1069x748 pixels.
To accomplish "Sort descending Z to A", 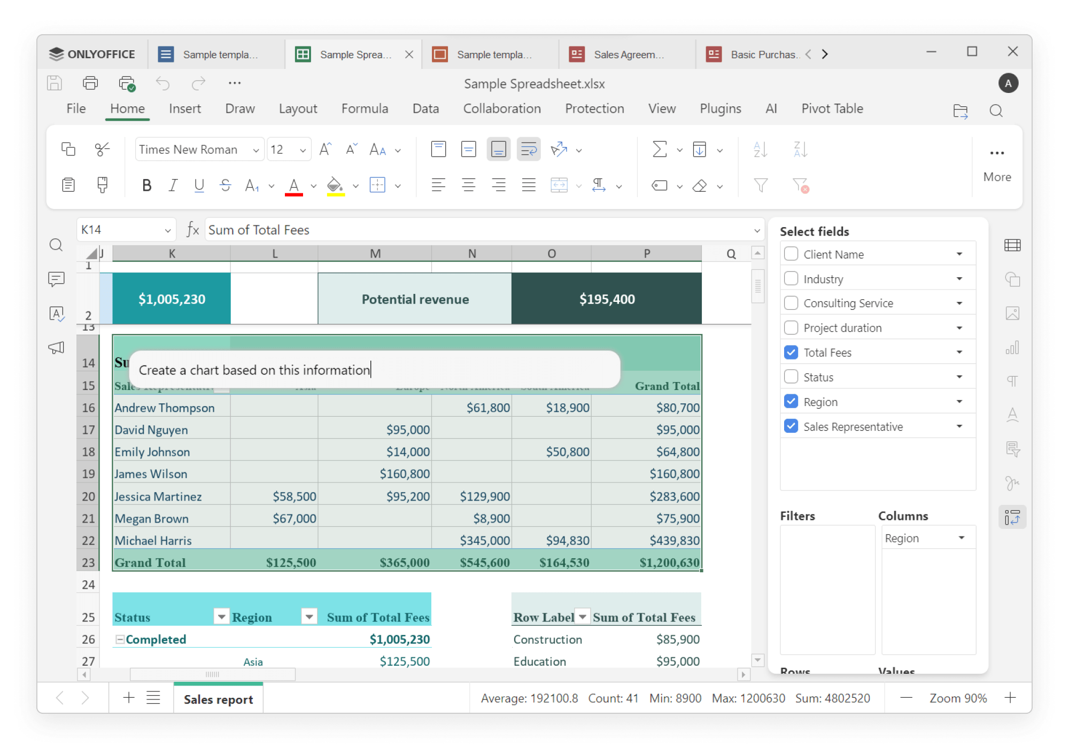I will 800,149.
